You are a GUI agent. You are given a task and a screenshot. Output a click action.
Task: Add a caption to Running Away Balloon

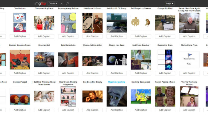[x=68, y=36]
